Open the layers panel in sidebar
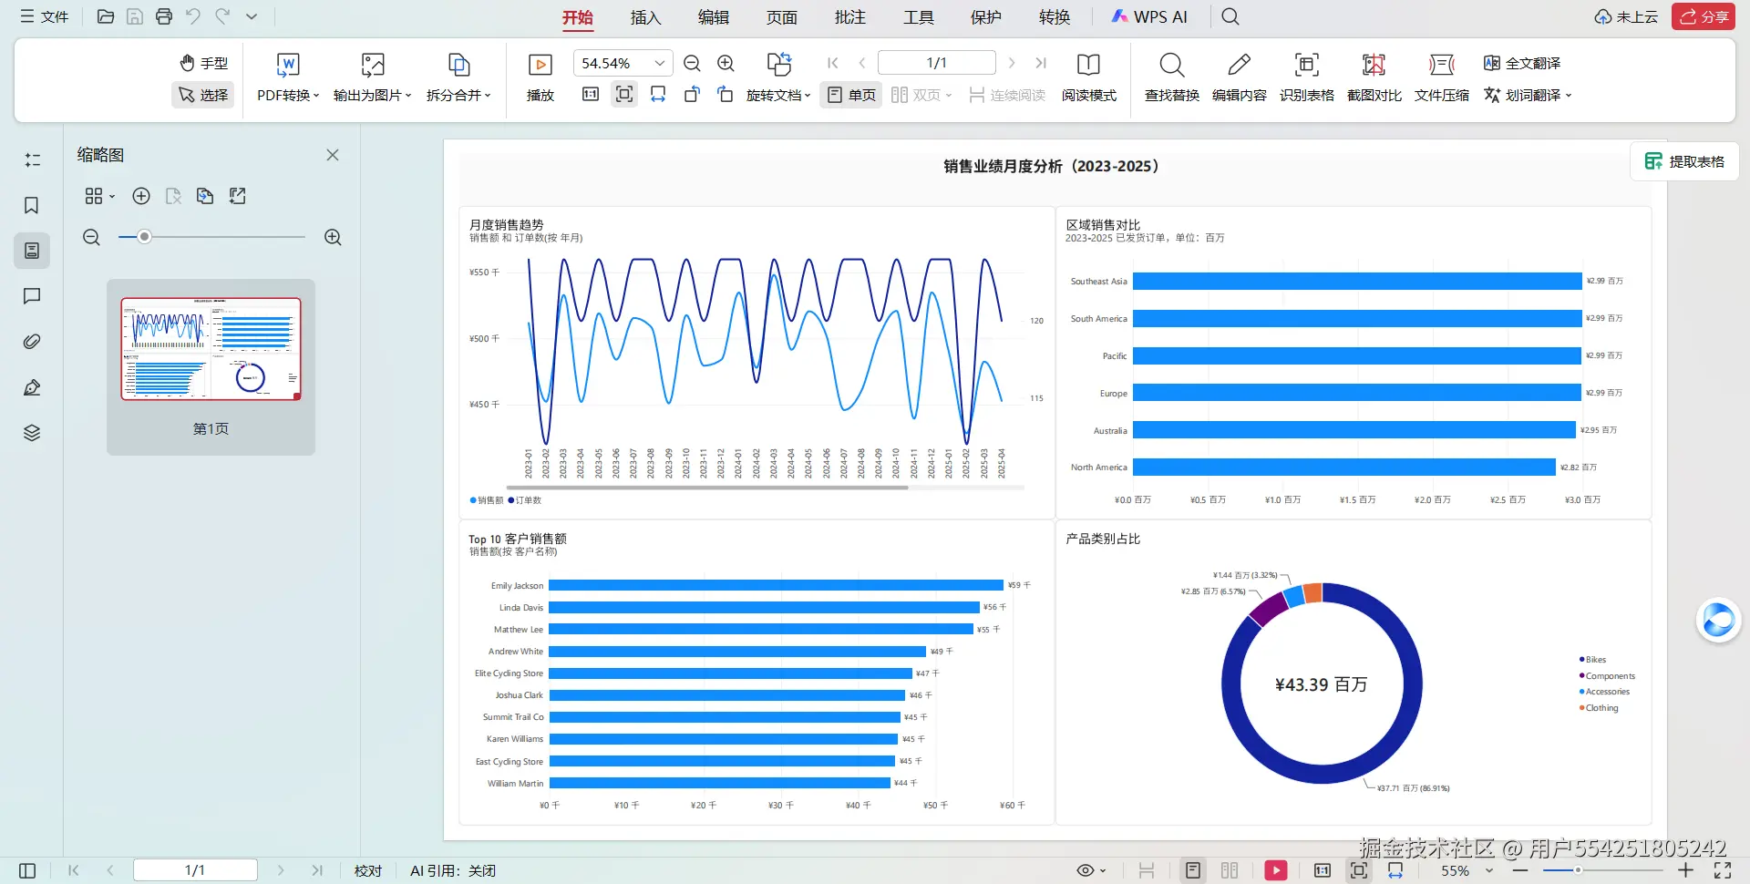1750x884 pixels. click(x=32, y=433)
